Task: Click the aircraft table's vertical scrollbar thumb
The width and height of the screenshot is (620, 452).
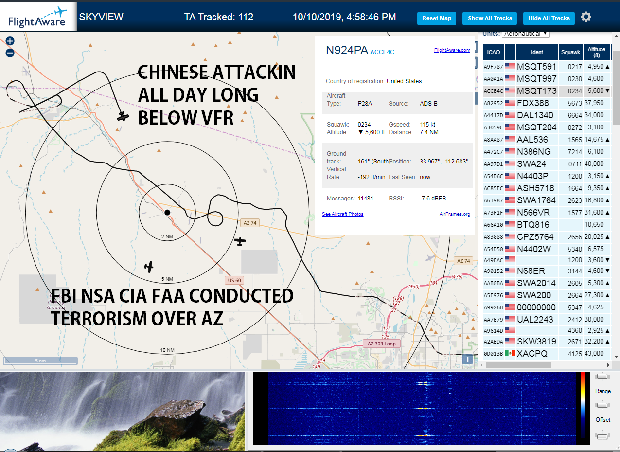Action: click(616, 88)
